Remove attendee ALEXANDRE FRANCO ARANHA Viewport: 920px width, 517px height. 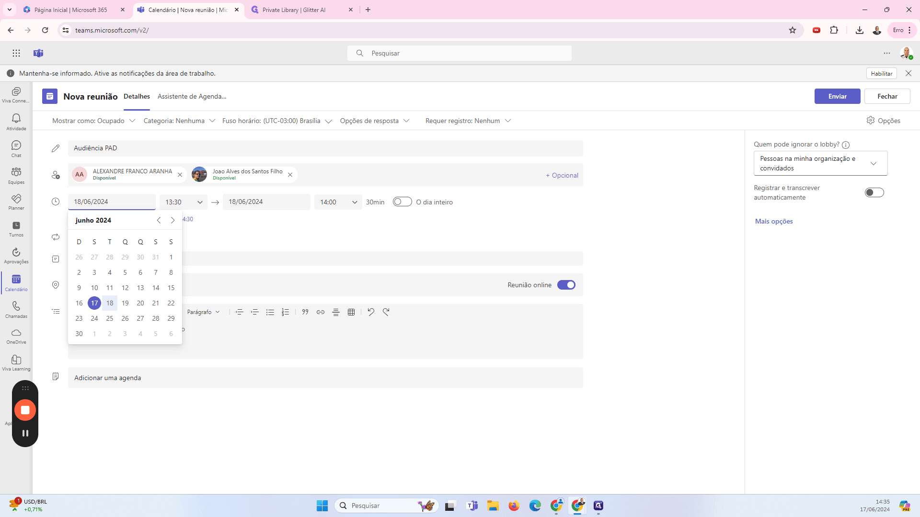(x=180, y=175)
